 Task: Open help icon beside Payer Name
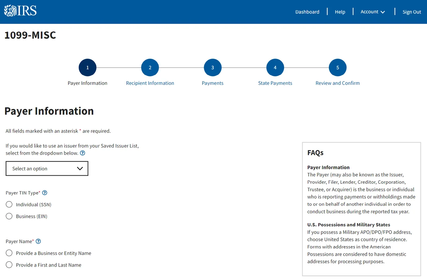coord(38,241)
